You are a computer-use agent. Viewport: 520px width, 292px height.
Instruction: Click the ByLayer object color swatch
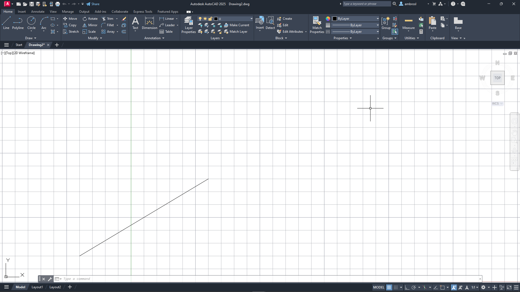point(335,19)
